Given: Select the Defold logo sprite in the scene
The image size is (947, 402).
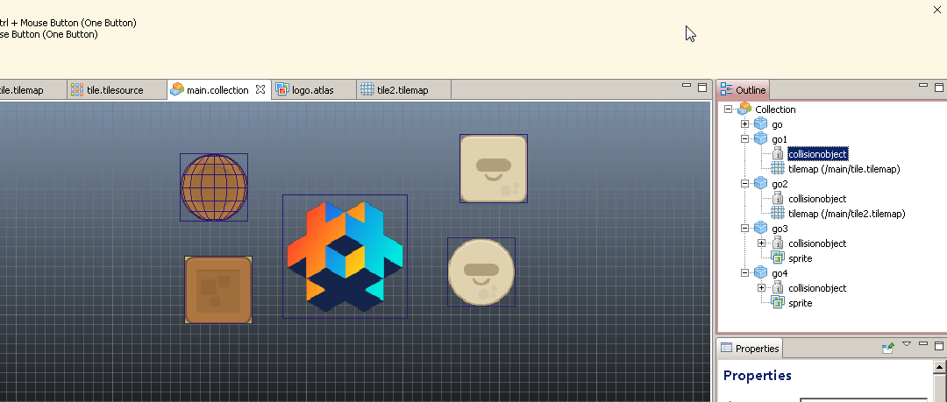Looking at the screenshot, I should click(345, 257).
